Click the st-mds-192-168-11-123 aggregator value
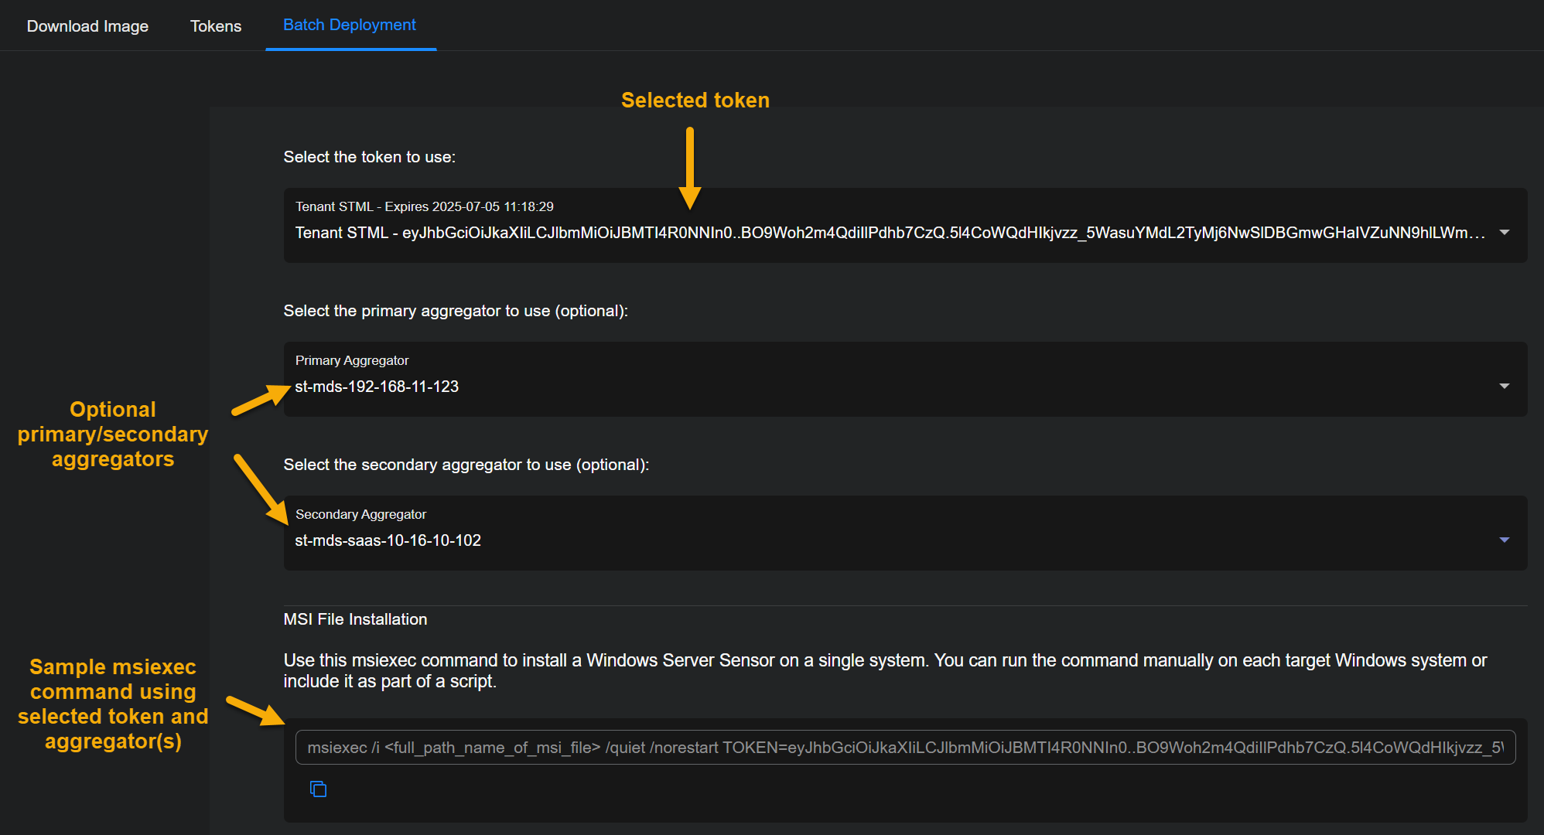Viewport: 1544px width, 835px height. tap(377, 387)
